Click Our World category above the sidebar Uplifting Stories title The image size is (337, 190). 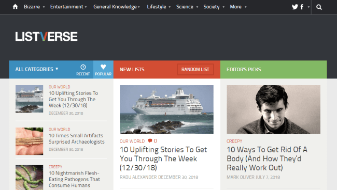click(59, 87)
